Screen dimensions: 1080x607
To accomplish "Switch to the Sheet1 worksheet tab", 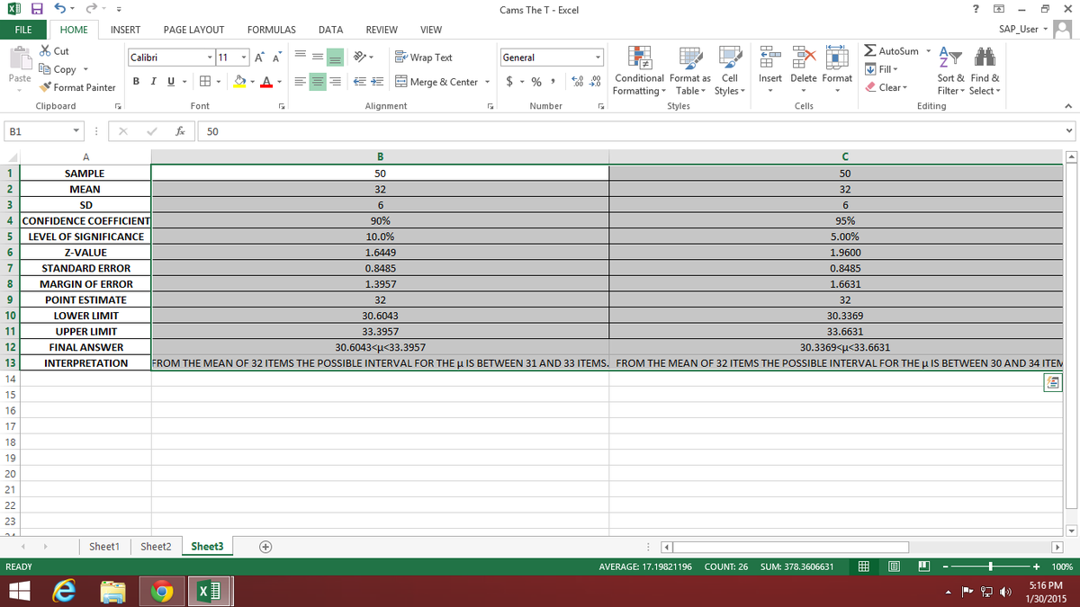I will 104,547.
